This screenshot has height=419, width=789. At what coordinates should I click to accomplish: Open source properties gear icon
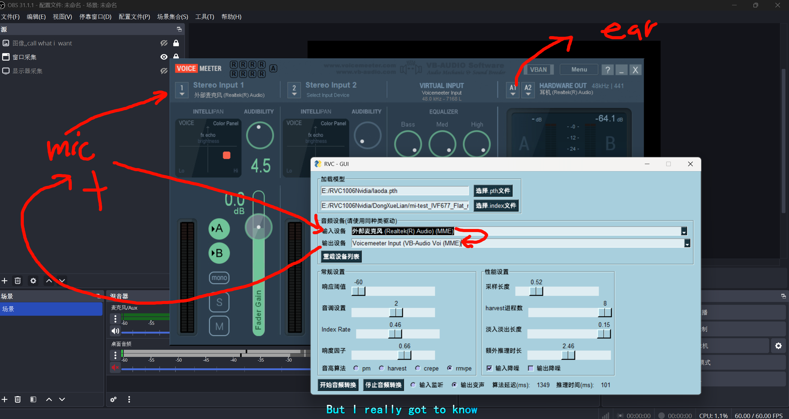pyautogui.click(x=33, y=281)
